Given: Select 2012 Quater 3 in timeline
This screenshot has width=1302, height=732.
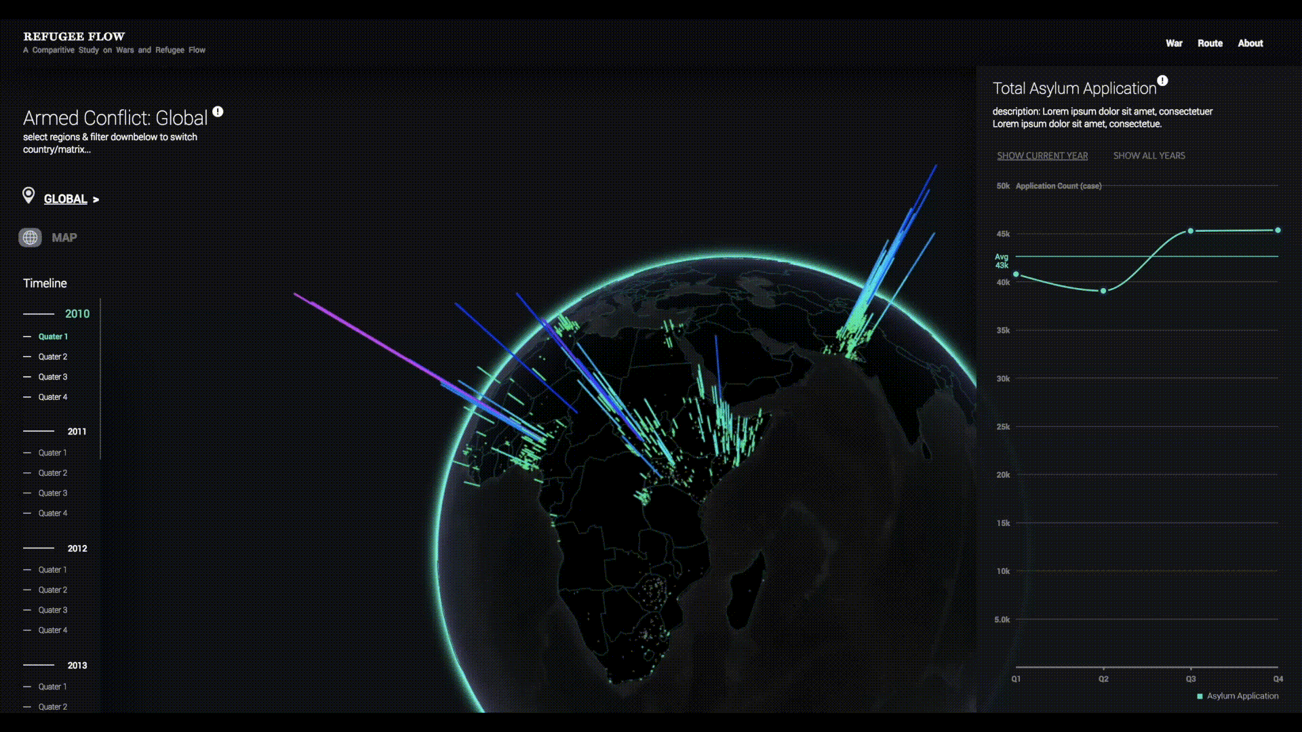Looking at the screenshot, I should [53, 611].
